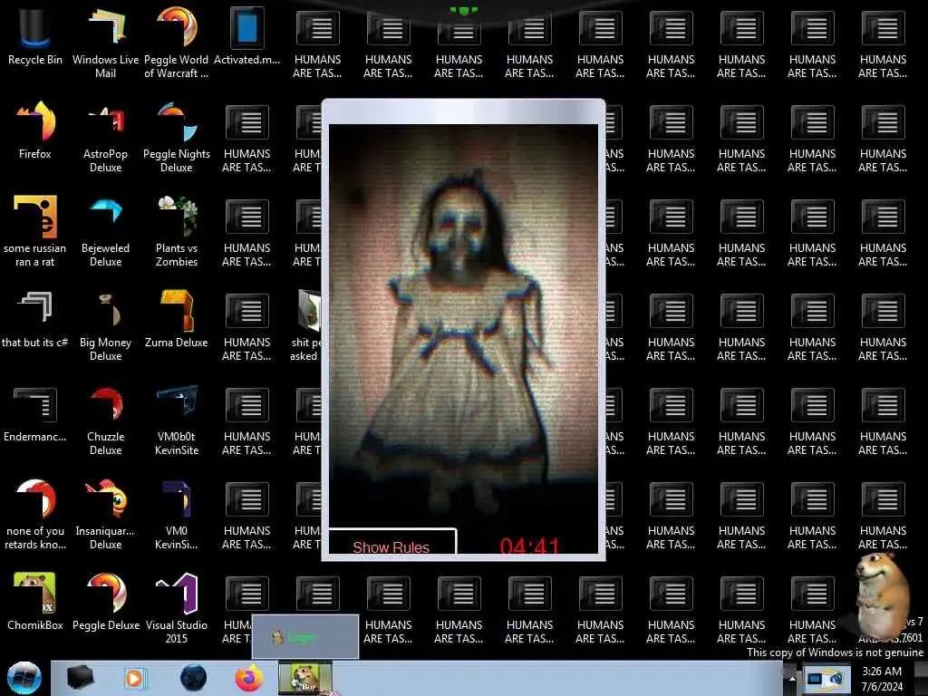Switch to the hamster 'Boy' taskbar app

click(x=305, y=678)
